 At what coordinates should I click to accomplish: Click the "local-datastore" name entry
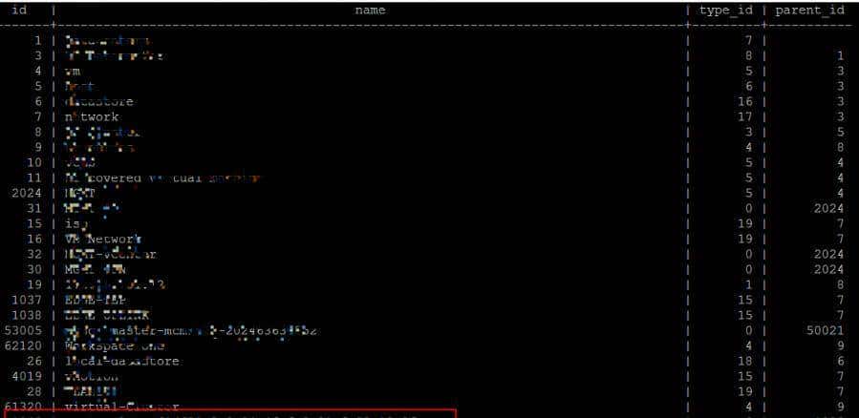click(121, 361)
